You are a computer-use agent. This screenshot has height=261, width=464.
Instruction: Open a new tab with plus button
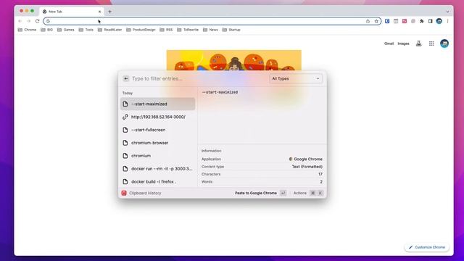109,12
